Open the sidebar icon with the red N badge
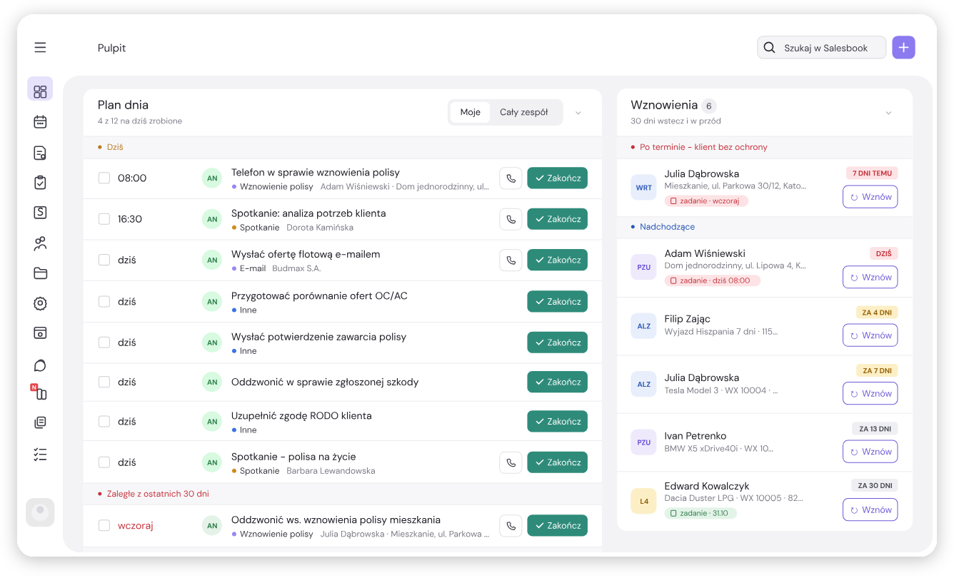This screenshot has height=578, width=954. 40,393
